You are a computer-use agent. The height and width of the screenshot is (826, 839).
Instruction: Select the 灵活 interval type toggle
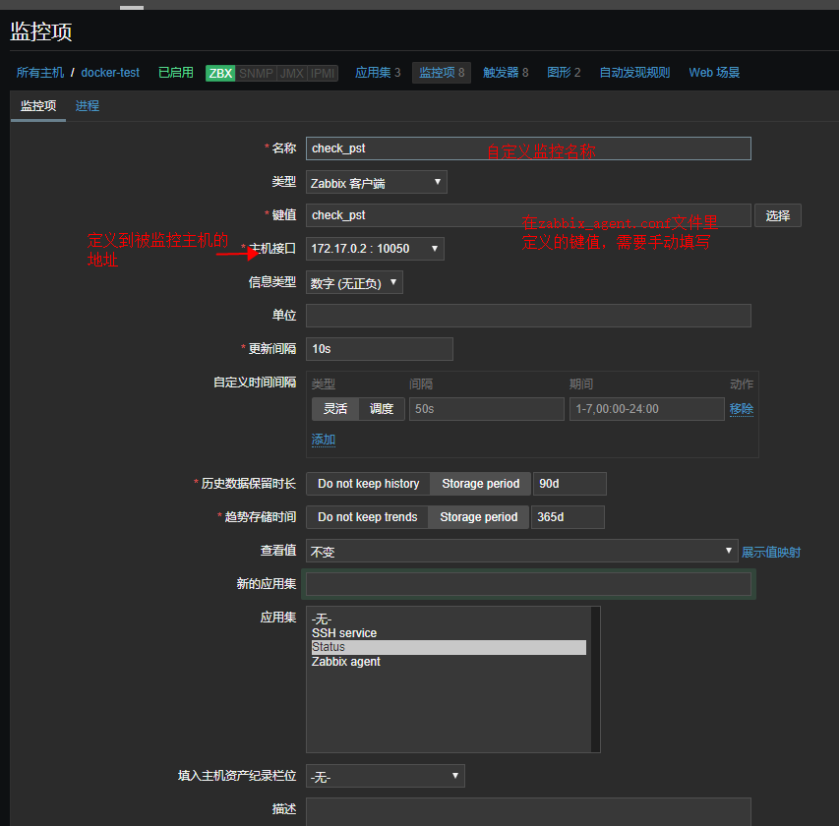click(x=335, y=409)
